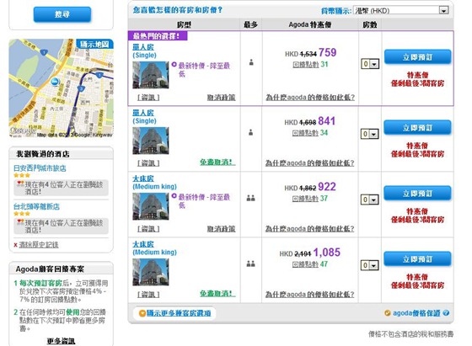Click 為什麼agoda的價格如此低 link in 841 row
This screenshot has height=346, width=472.
(310, 163)
